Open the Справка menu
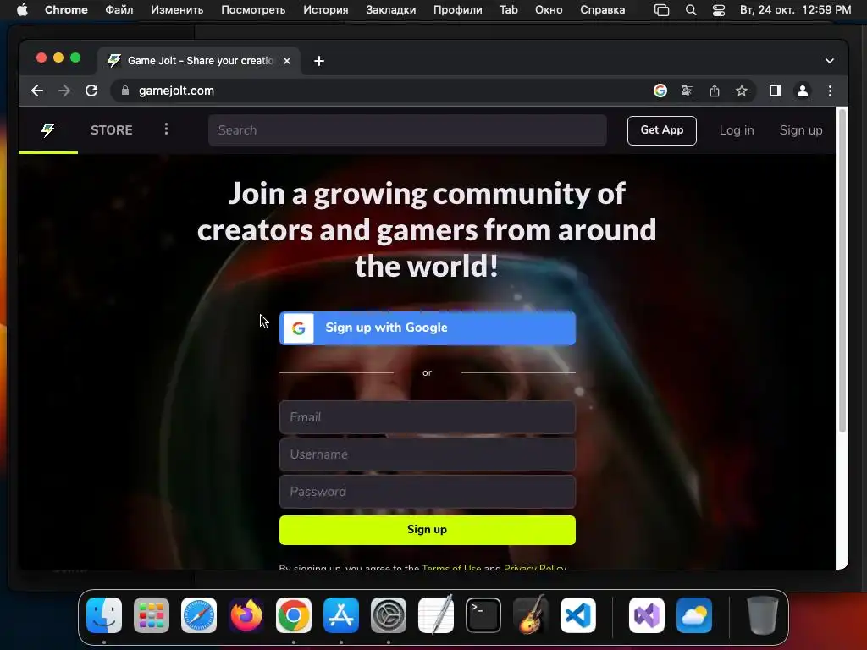This screenshot has width=867, height=650. [x=603, y=10]
